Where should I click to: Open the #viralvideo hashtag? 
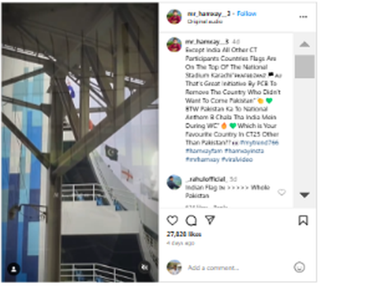tap(237, 160)
